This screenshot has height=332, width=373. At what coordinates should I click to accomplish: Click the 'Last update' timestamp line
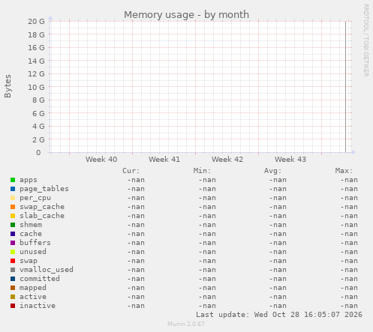coord(279,315)
